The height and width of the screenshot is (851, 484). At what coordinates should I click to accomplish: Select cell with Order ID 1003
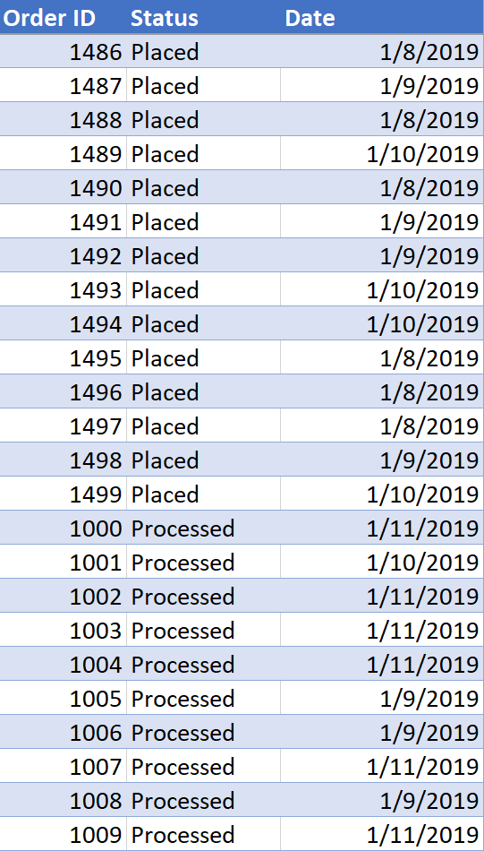click(x=64, y=631)
